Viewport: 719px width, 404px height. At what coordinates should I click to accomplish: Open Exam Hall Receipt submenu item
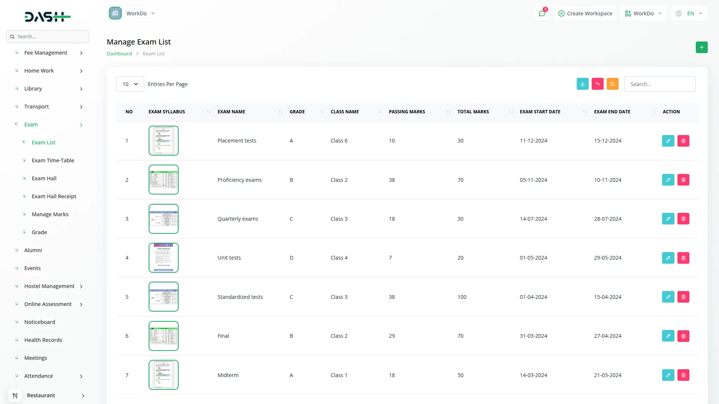click(54, 196)
